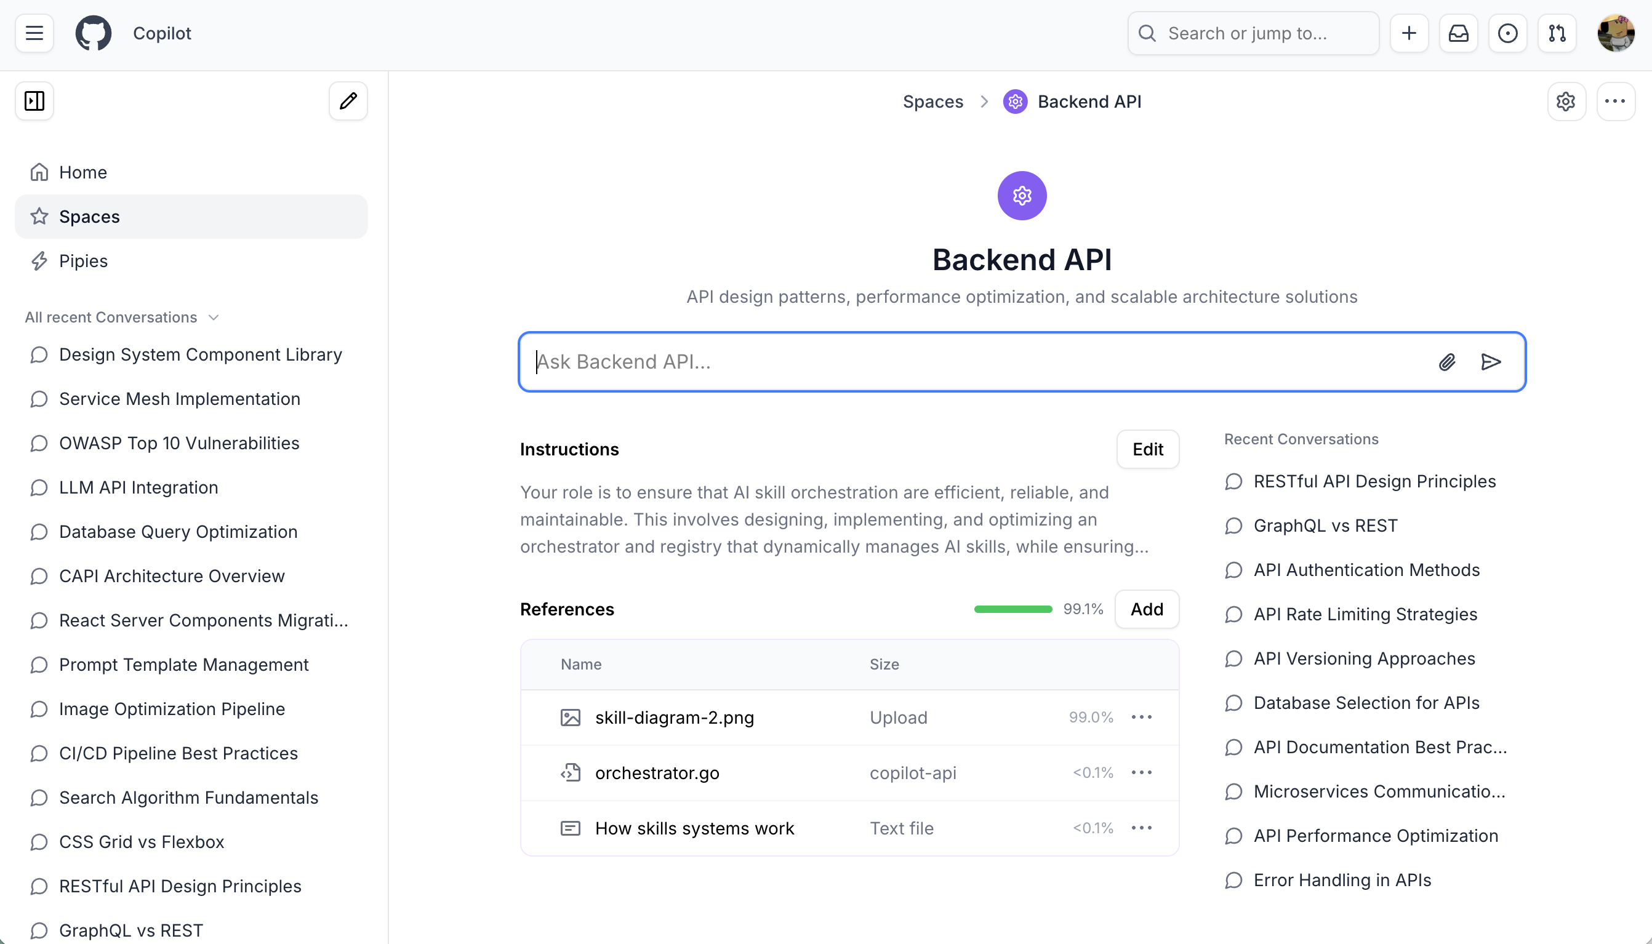The width and height of the screenshot is (1652, 944).
Task: Go to Home in sidebar
Action: pyautogui.click(x=191, y=172)
